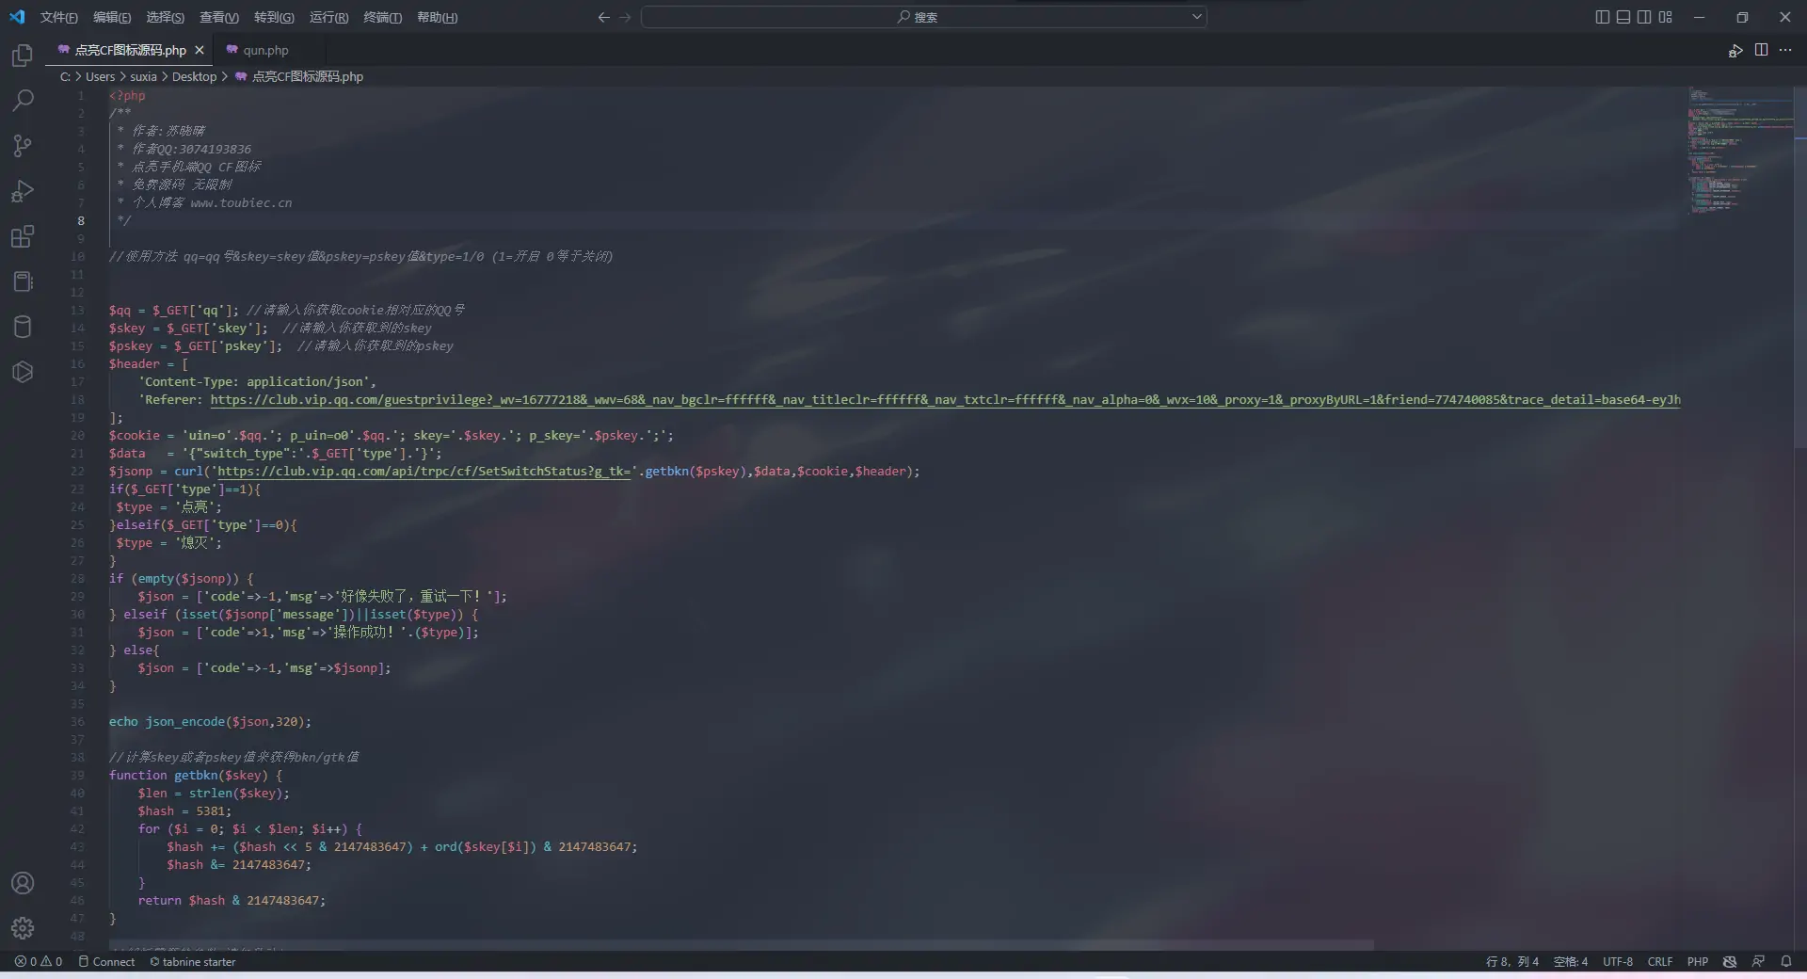Open the Run and Debug view

[x=23, y=191]
